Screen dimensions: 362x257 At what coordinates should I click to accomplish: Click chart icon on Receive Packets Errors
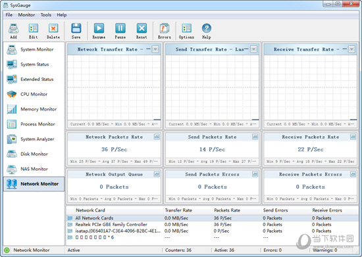click(353, 174)
